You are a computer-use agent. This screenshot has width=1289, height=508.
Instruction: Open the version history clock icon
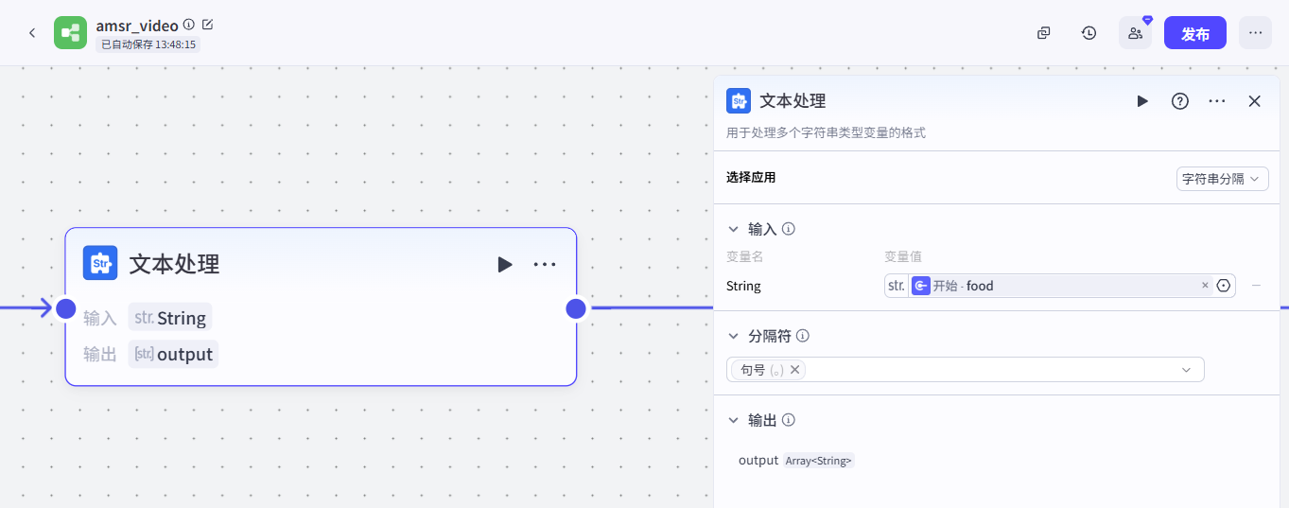(x=1089, y=33)
